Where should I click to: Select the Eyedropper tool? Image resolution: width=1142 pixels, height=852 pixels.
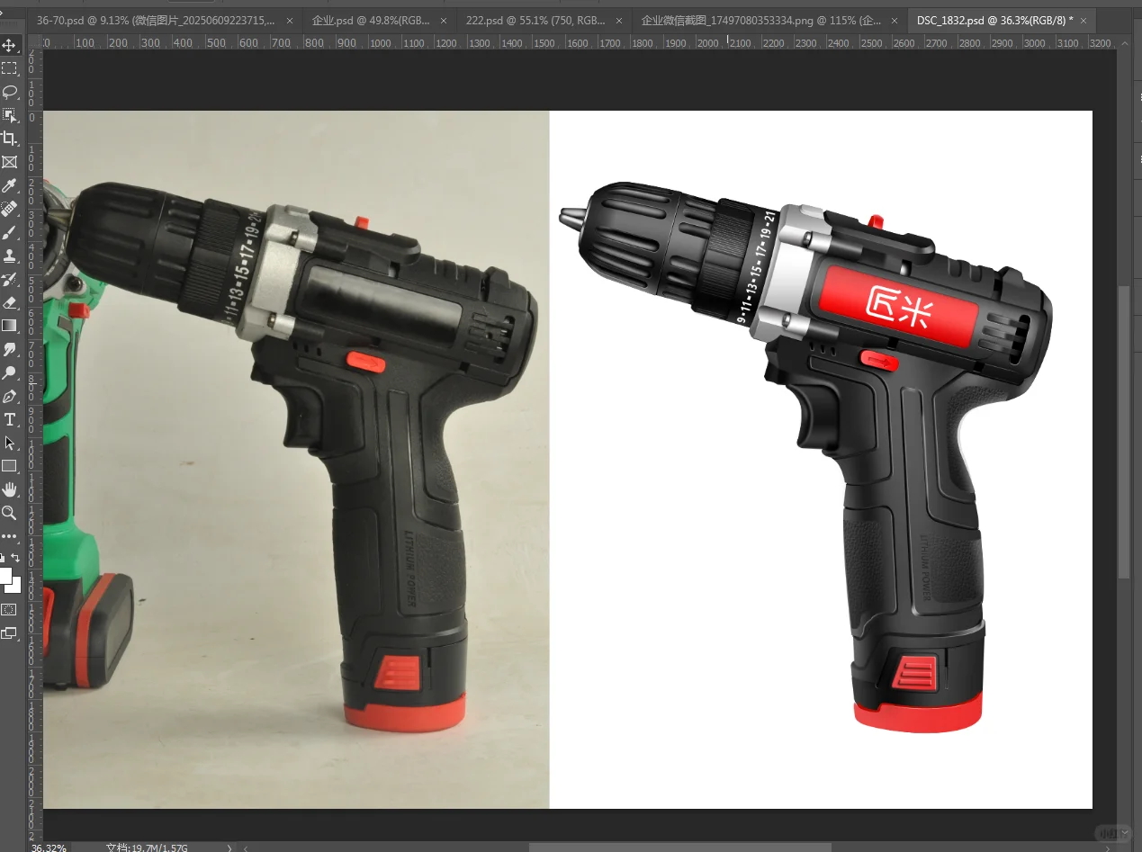pos(9,185)
